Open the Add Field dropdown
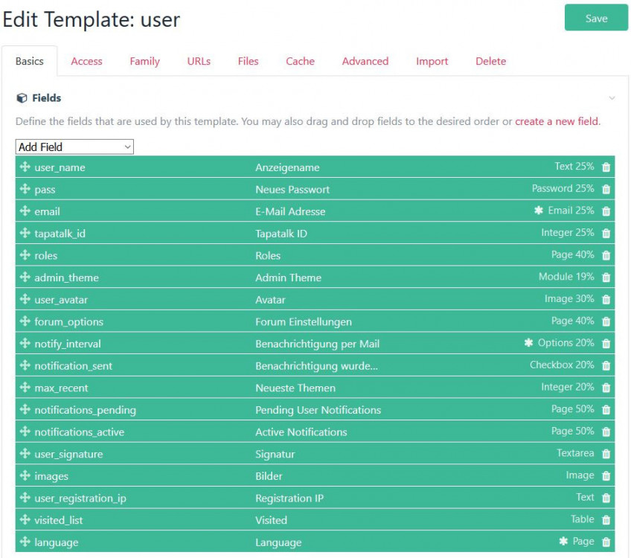This screenshot has width=631, height=558. [74, 147]
